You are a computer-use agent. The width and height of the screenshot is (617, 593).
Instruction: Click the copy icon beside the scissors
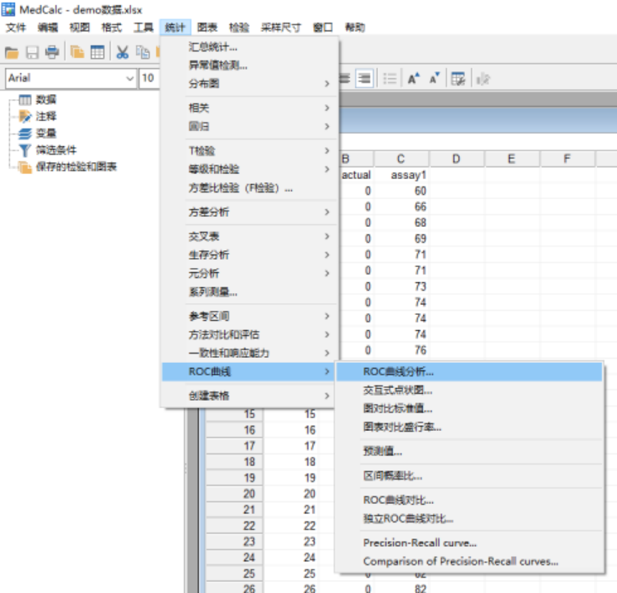point(143,52)
